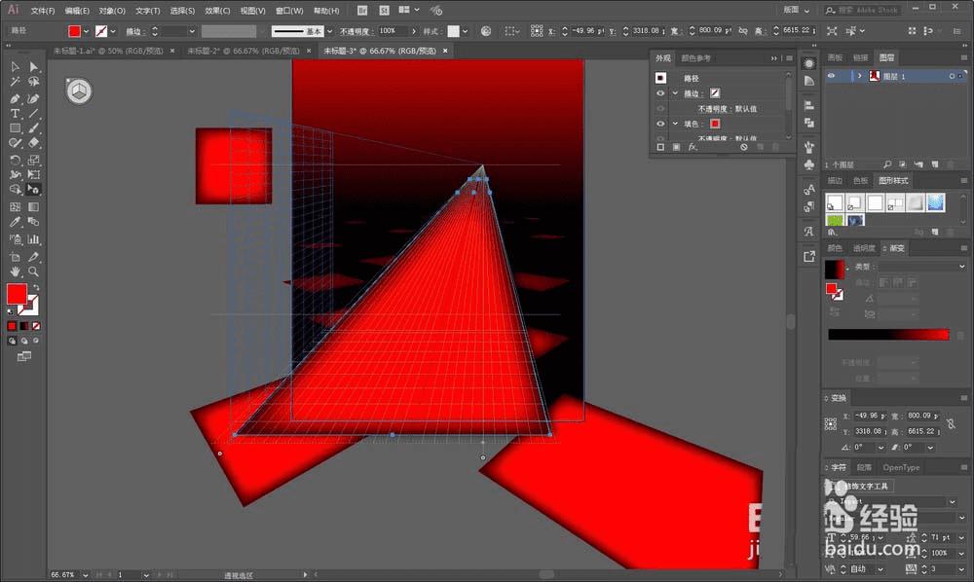The height and width of the screenshot is (582, 974).
Task: Open the zoom level dropdown at 66.67%
Action: [85, 575]
